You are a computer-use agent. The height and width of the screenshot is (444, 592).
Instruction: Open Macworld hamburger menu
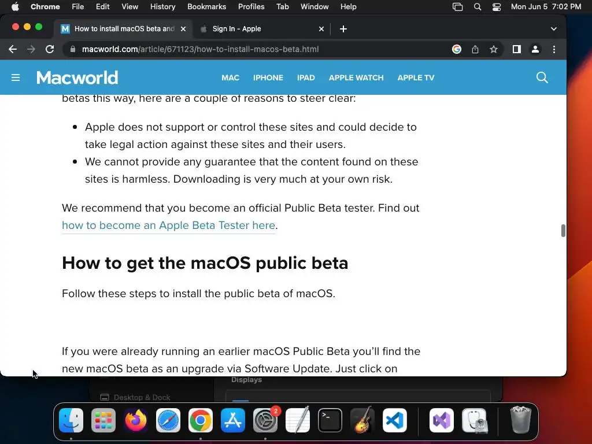point(16,77)
